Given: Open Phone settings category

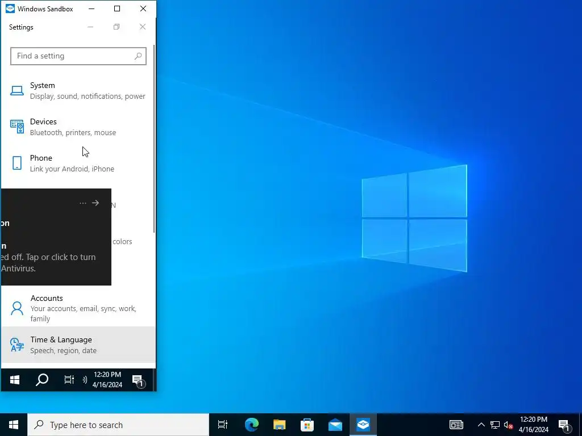Looking at the screenshot, I should pyautogui.click(x=78, y=163).
